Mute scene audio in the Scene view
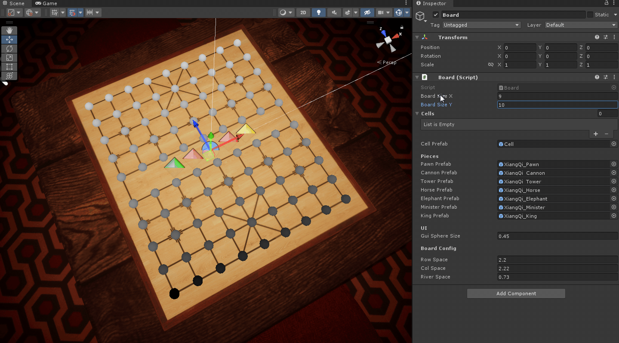Screen dimensions: 619x343 (334, 12)
